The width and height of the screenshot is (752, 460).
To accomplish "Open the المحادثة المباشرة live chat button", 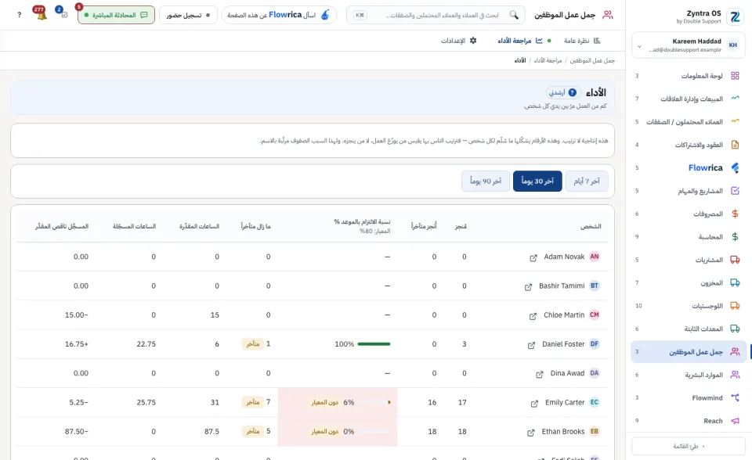I will tap(116, 15).
